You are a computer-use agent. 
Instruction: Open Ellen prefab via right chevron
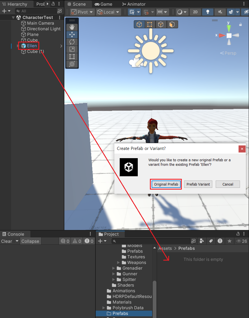(x=61, y=46)
